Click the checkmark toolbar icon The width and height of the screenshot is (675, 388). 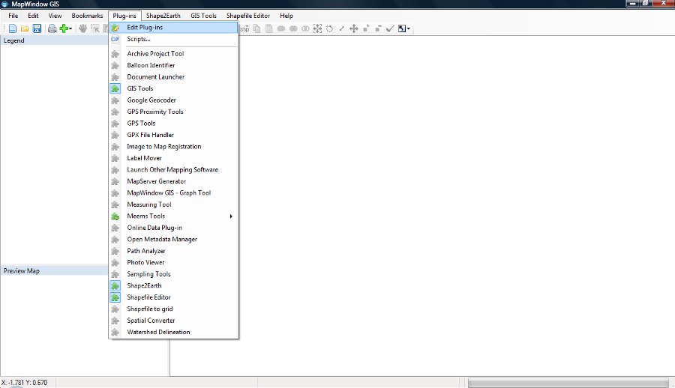[x=390, y=28]
